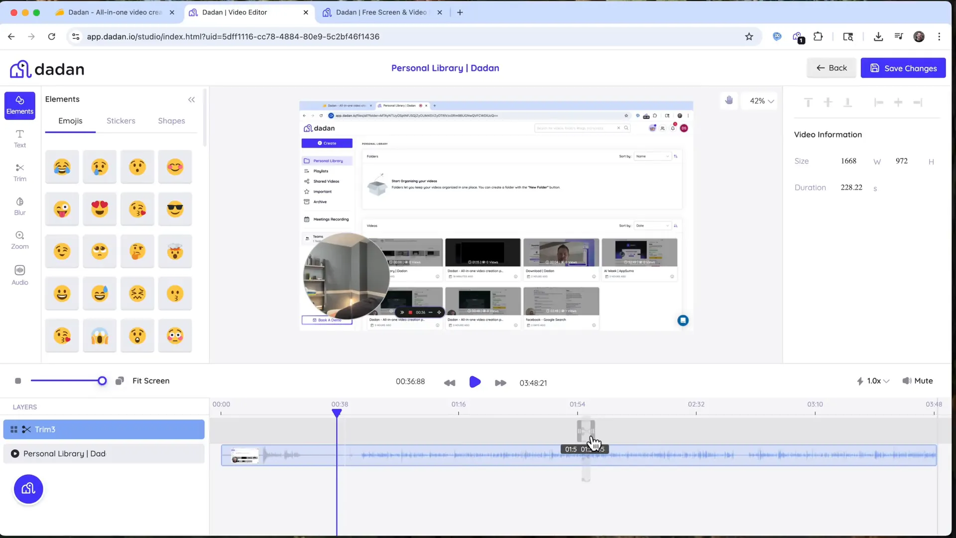The width and height of the screenshot is (956, 538).
Task: Mute the video audio
Action: point(918,381)
